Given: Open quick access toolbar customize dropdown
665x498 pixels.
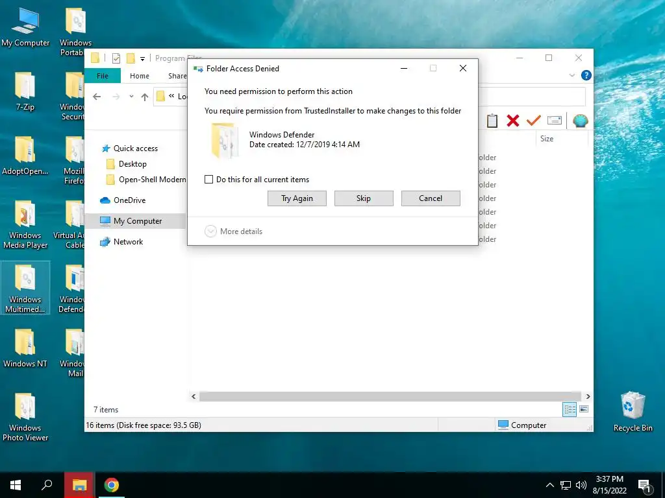Looking at the screenshot, I should click(x=142, y=59).
